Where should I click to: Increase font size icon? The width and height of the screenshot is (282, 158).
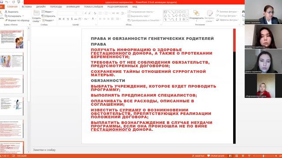coord(85,13)
